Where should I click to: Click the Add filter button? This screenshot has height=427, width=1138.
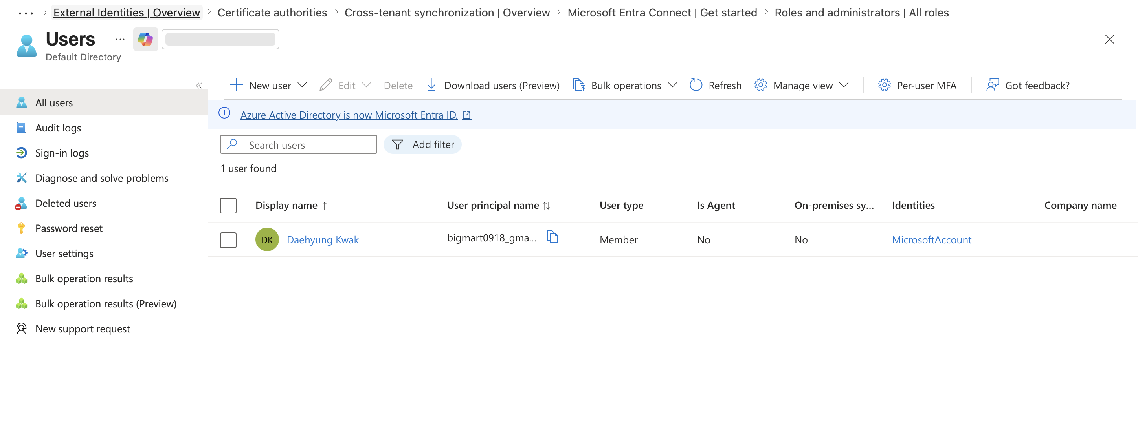(x=422, y=145)
